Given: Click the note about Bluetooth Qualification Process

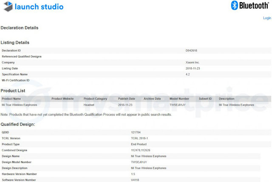Looking at the screenshot, I should [x=86, y=115].
